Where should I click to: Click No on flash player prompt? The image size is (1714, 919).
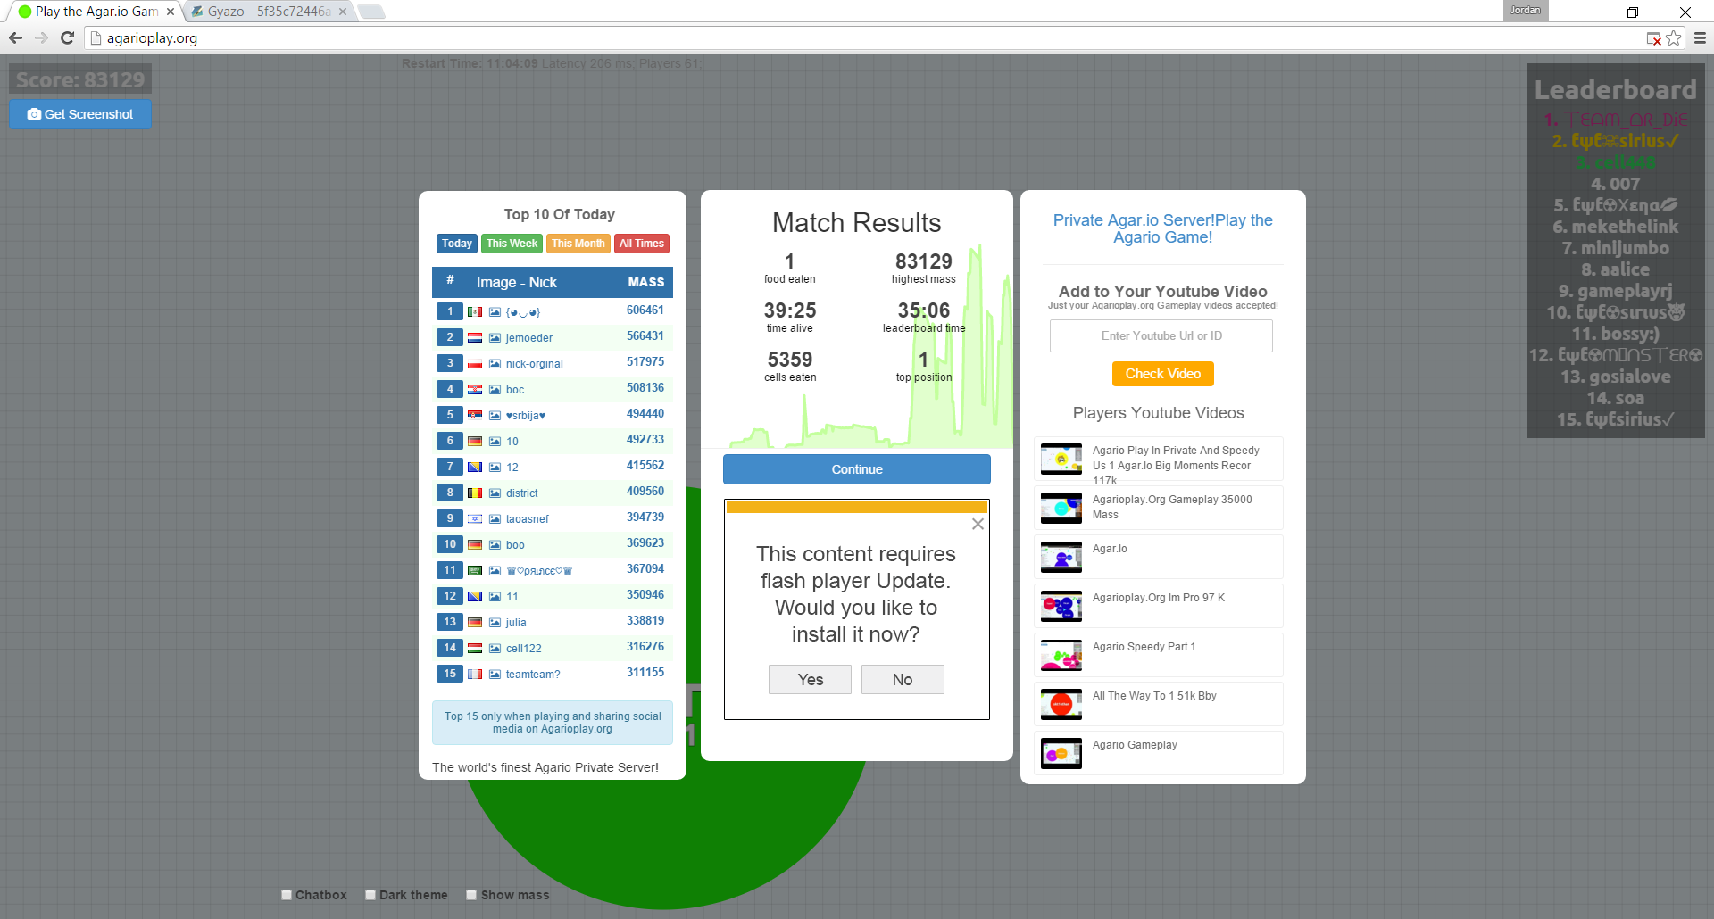pos(903,680)
